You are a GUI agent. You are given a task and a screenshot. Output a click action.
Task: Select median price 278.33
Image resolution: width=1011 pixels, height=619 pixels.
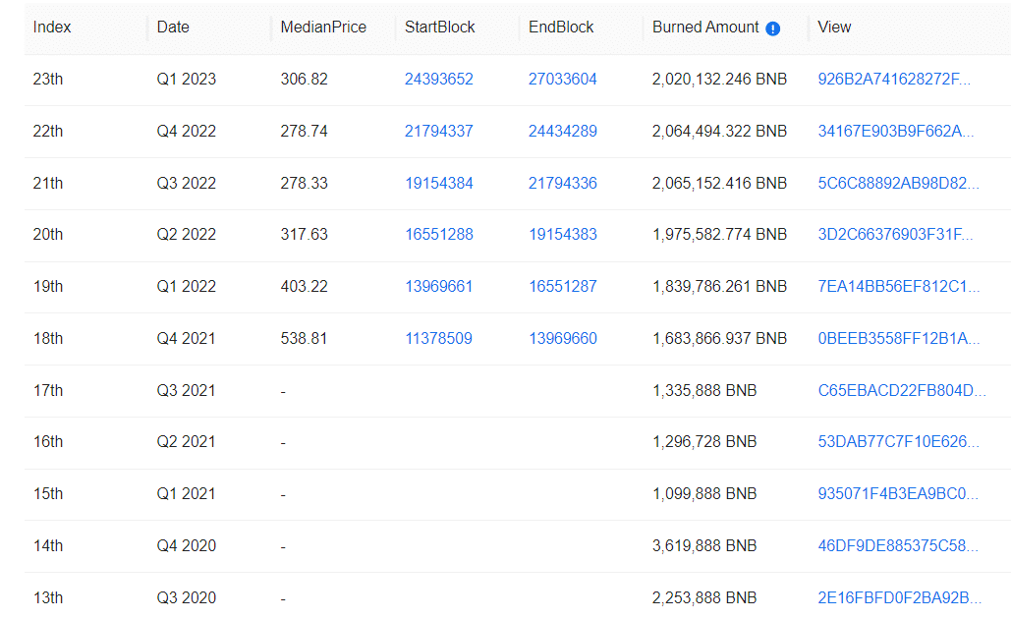coord(304,183)
